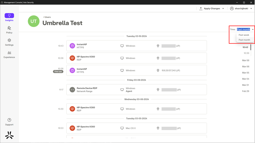This screenshot has width=255, height=143.
Task: Open Experience chart icon in sidebar
Action: click(x=9, y=52)
